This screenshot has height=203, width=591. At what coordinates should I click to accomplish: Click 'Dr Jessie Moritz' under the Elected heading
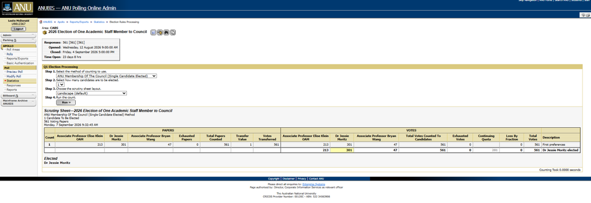(x=57, y=163)
